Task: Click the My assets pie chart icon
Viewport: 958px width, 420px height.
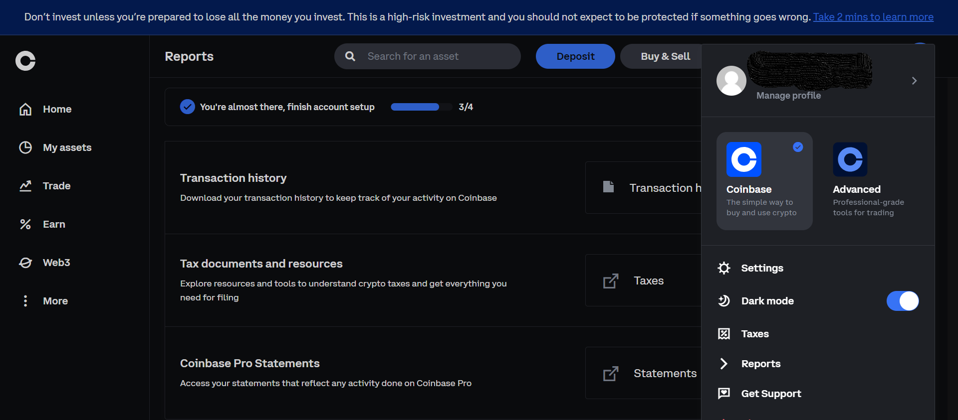Action: pos(25,147)
